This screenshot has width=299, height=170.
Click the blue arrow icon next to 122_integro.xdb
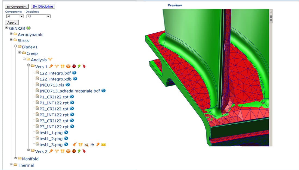tap(75, 79)
